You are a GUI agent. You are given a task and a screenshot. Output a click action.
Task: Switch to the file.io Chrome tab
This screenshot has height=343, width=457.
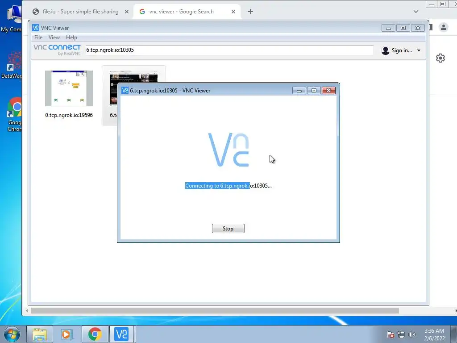80,12
